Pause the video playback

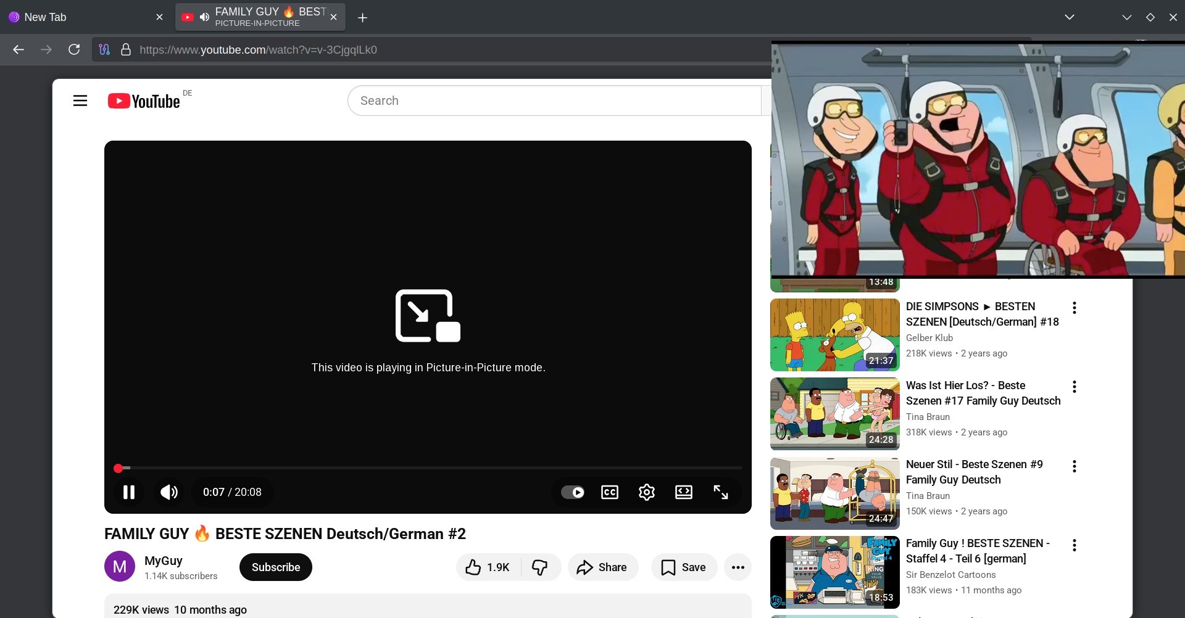129,492
